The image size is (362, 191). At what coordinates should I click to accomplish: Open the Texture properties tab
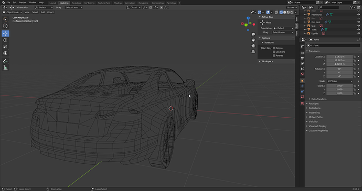[x=302, y=104]
